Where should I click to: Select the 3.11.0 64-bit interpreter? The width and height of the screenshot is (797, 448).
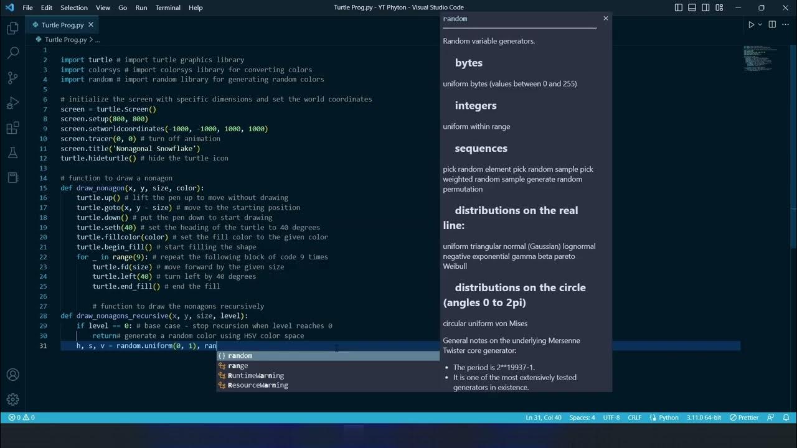coord(704,418)
